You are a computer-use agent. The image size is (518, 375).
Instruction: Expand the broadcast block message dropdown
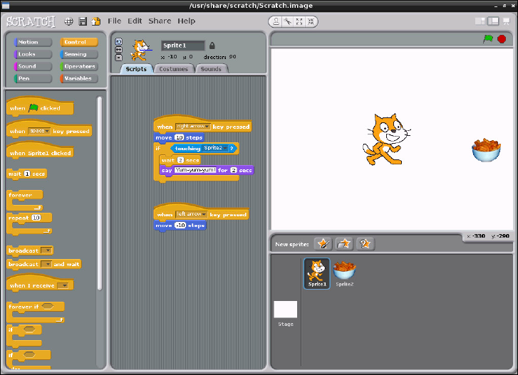pos(48,250)
